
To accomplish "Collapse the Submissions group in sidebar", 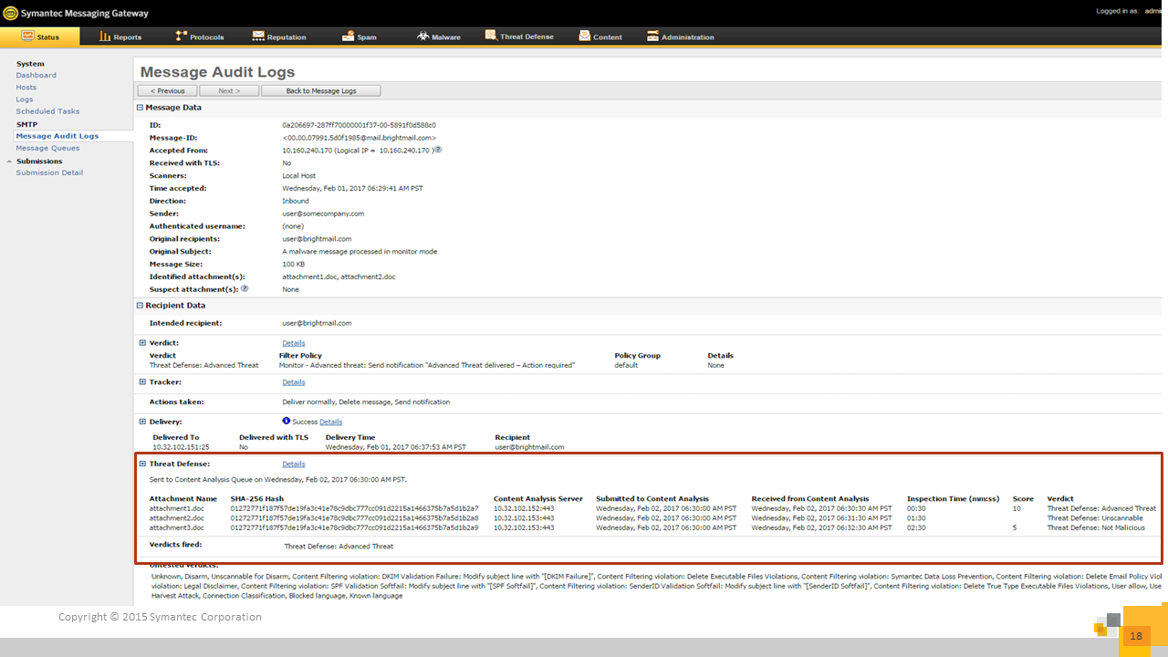I will pos(9,162).
